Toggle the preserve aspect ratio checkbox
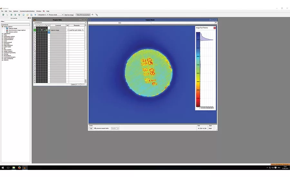290x177 pixels. point(95,128)
